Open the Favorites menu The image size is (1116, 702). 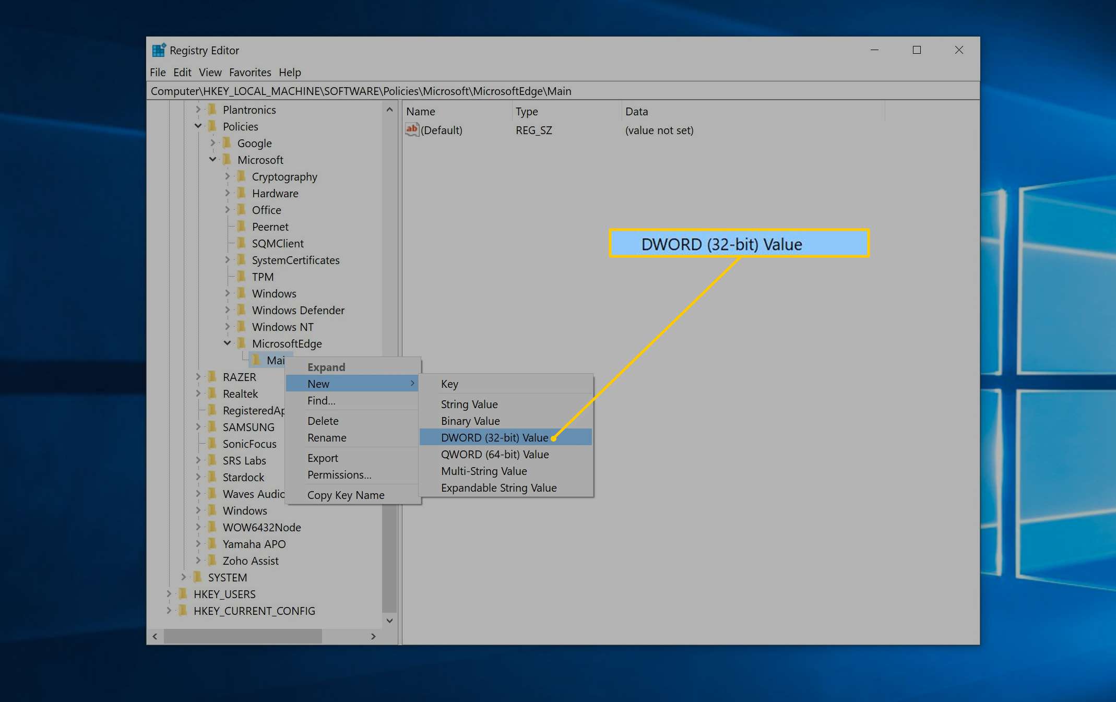click(250, 72)
